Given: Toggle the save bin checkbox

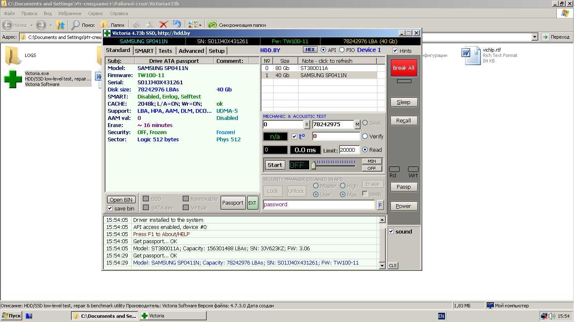Looking at the screenshot, I should pyautogui.click(x=110, y=208).
